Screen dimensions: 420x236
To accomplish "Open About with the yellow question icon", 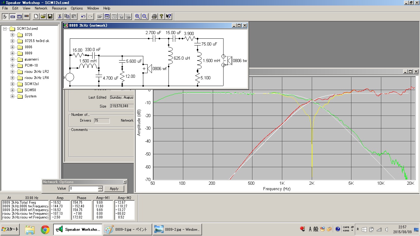I will pyautogui.click(x=161, y=16).
